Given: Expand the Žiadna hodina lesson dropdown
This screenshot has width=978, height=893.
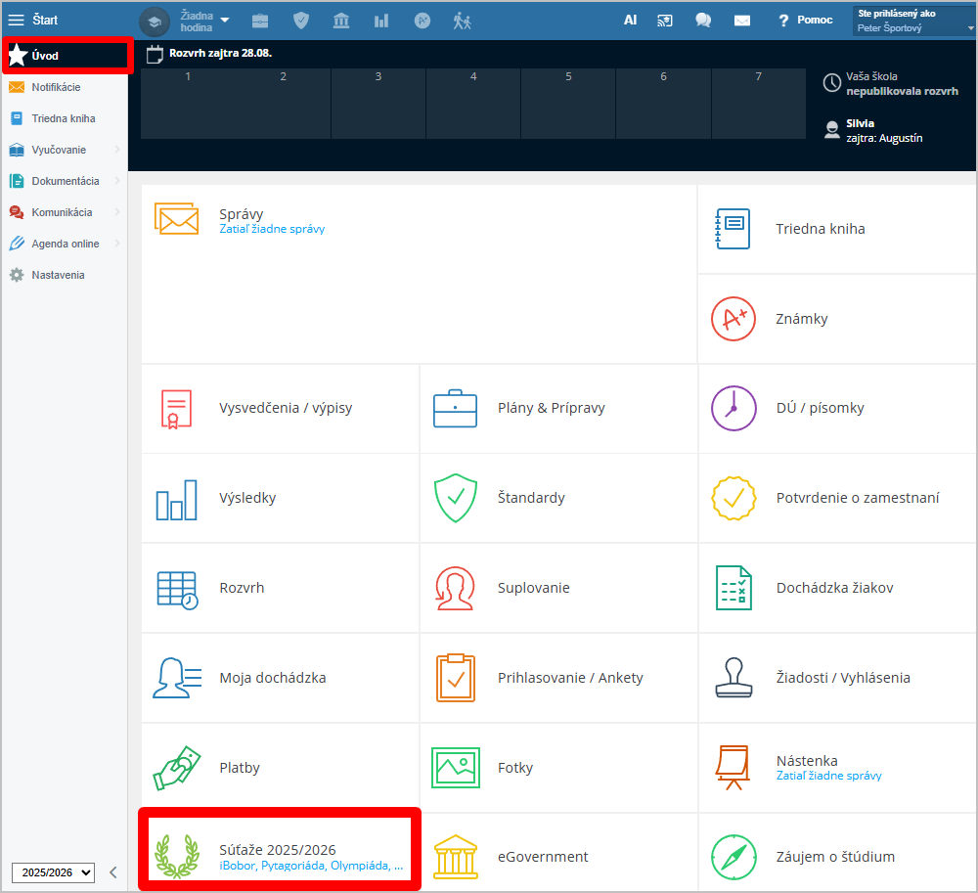Looking at the screenshot, I should [x=224, y=21].
